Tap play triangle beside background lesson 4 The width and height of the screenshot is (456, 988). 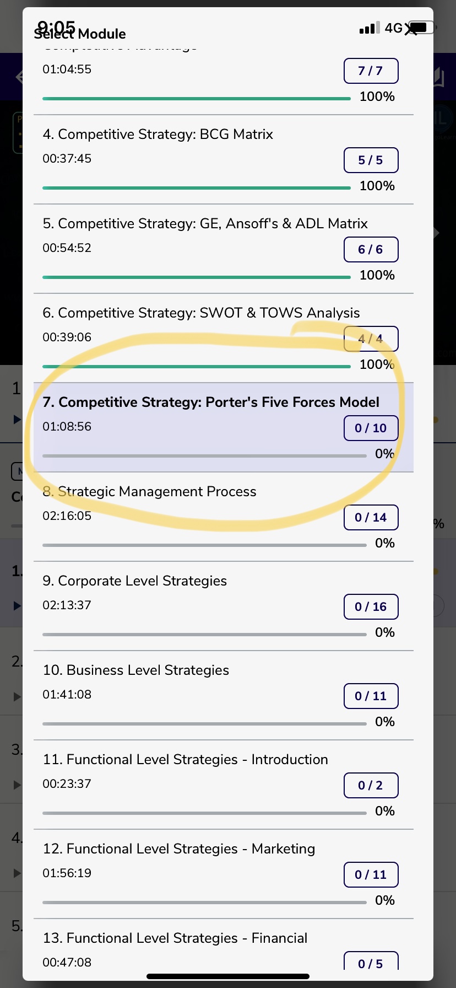(x=17, y=873)
